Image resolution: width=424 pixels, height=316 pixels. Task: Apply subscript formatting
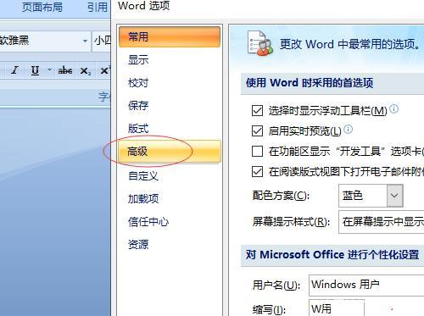pos(85,70)
